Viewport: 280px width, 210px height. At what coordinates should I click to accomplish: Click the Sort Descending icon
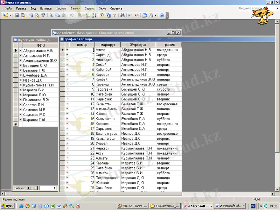coord(94,15)
